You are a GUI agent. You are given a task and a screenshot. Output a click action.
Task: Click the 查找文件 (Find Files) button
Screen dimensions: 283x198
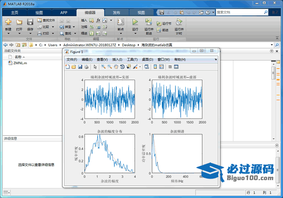coord(46,20)
